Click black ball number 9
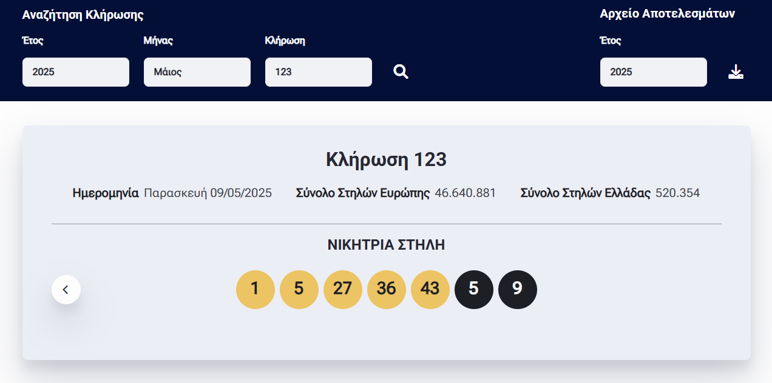 coord(518,290)
